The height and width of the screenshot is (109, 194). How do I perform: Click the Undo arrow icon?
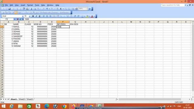[47, 9]
